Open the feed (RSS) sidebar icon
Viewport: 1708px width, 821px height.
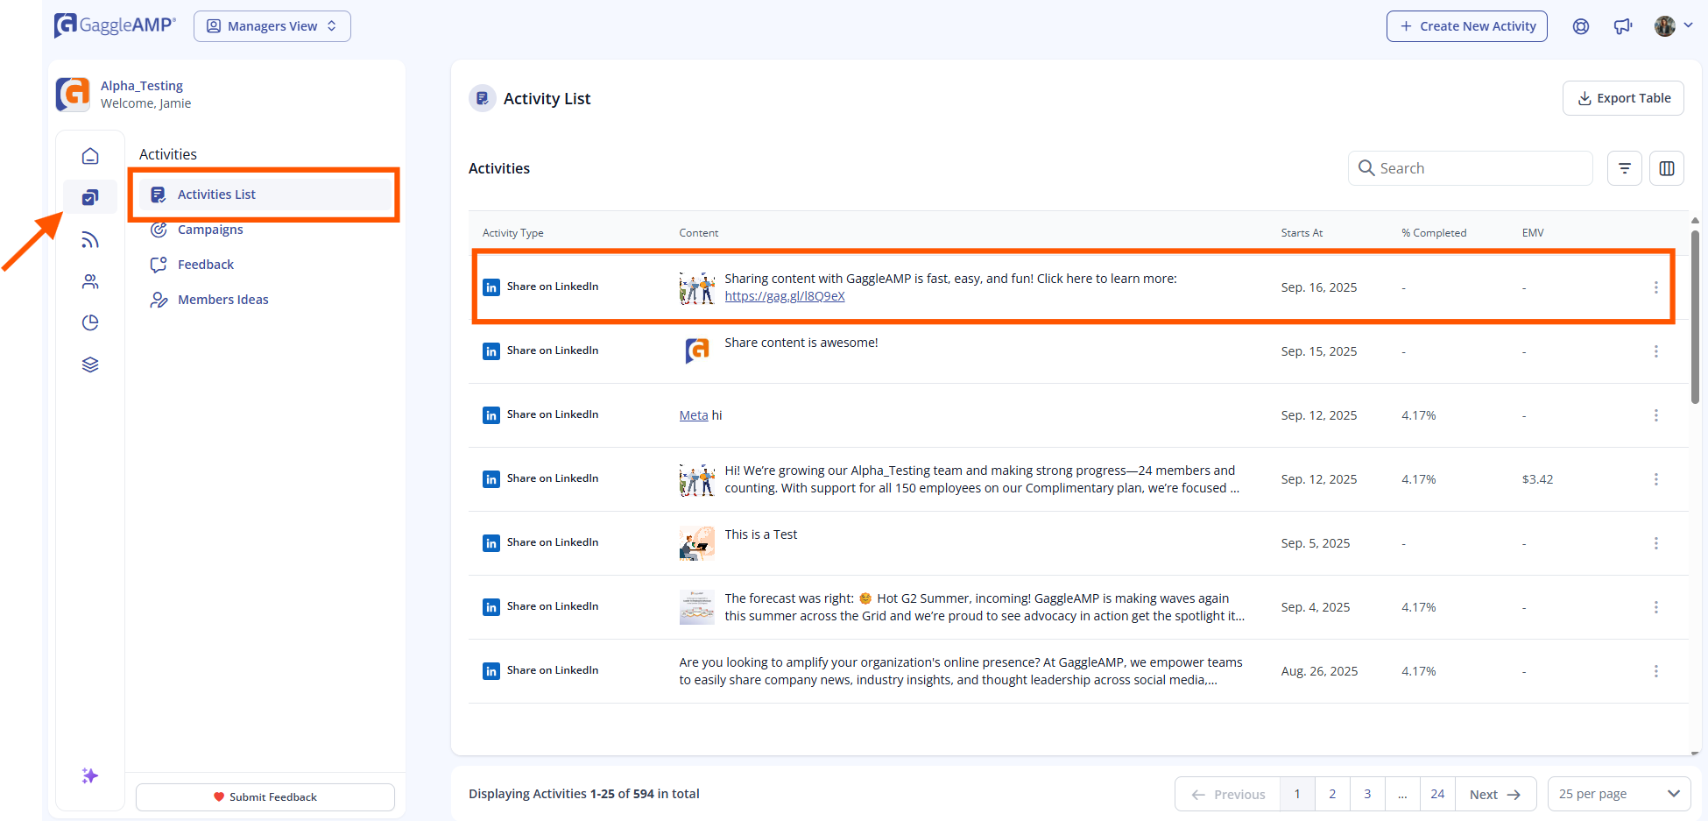pos(90,239)
